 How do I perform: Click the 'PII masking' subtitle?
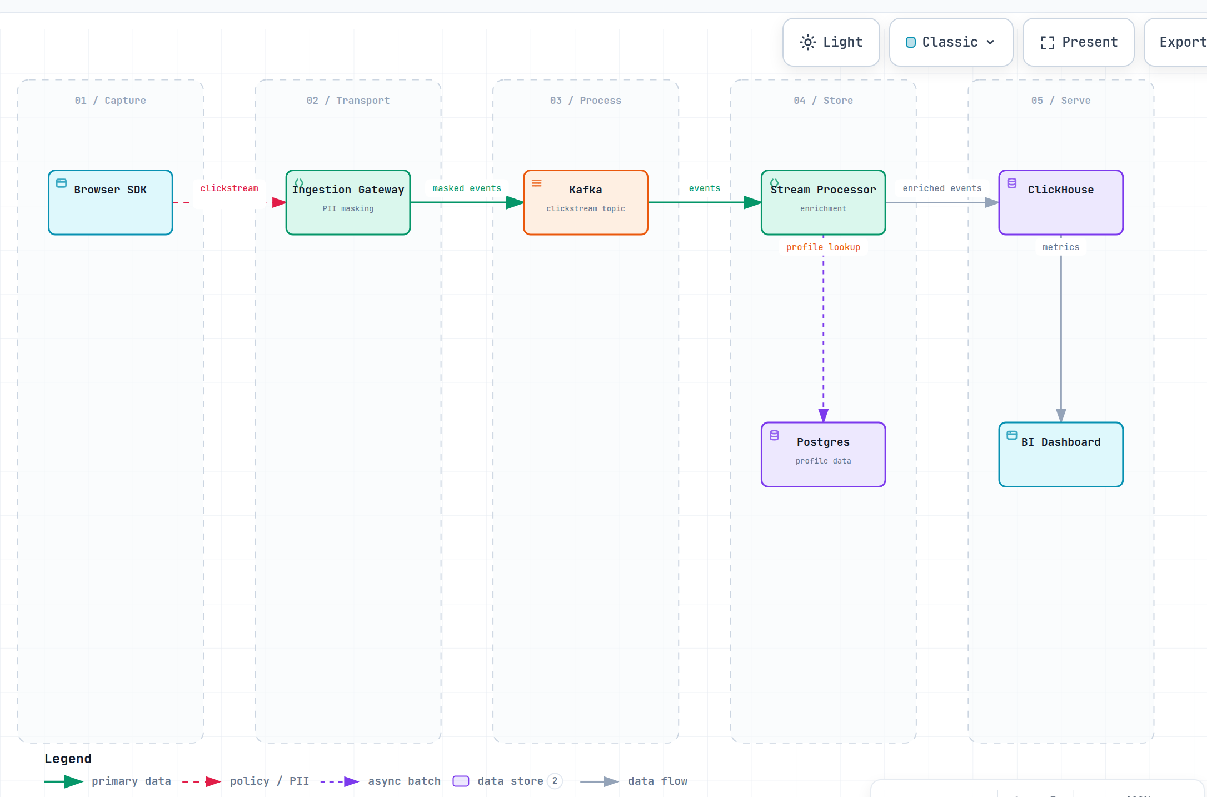348,209
